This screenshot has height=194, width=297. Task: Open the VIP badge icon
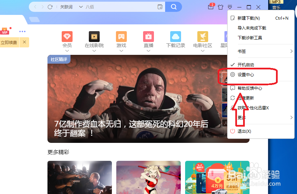pos(5,31)
